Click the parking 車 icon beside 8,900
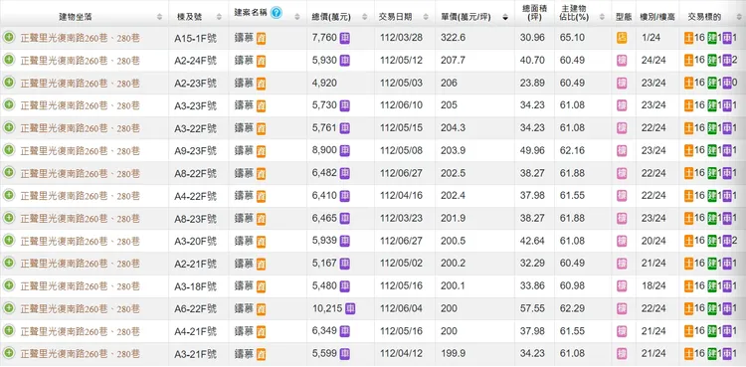The height and width of the screenshot is (367, 746). 345,150
